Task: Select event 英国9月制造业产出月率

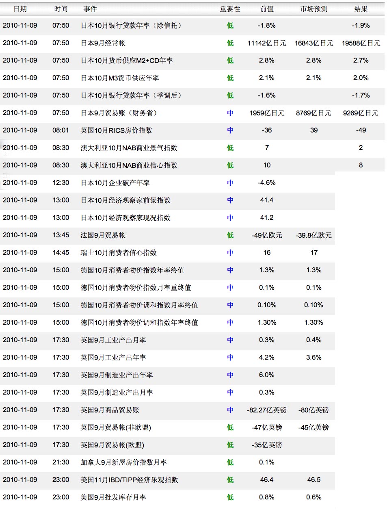Action: pos(117,393)
